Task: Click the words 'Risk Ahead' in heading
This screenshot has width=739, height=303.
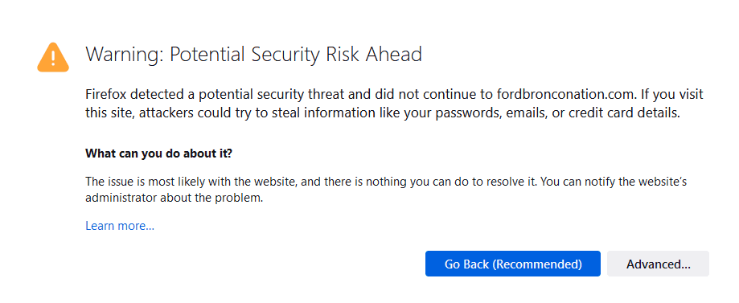Action: click(x=373, y=55)
